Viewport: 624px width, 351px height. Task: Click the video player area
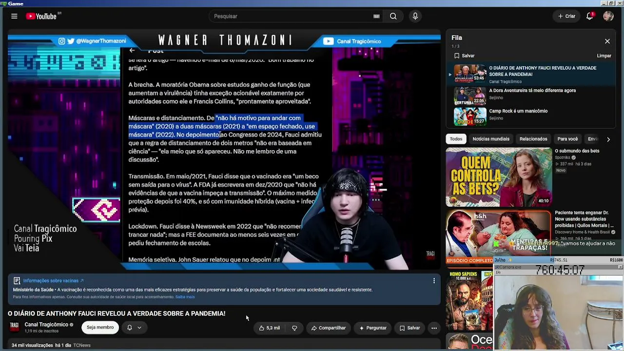224,150
